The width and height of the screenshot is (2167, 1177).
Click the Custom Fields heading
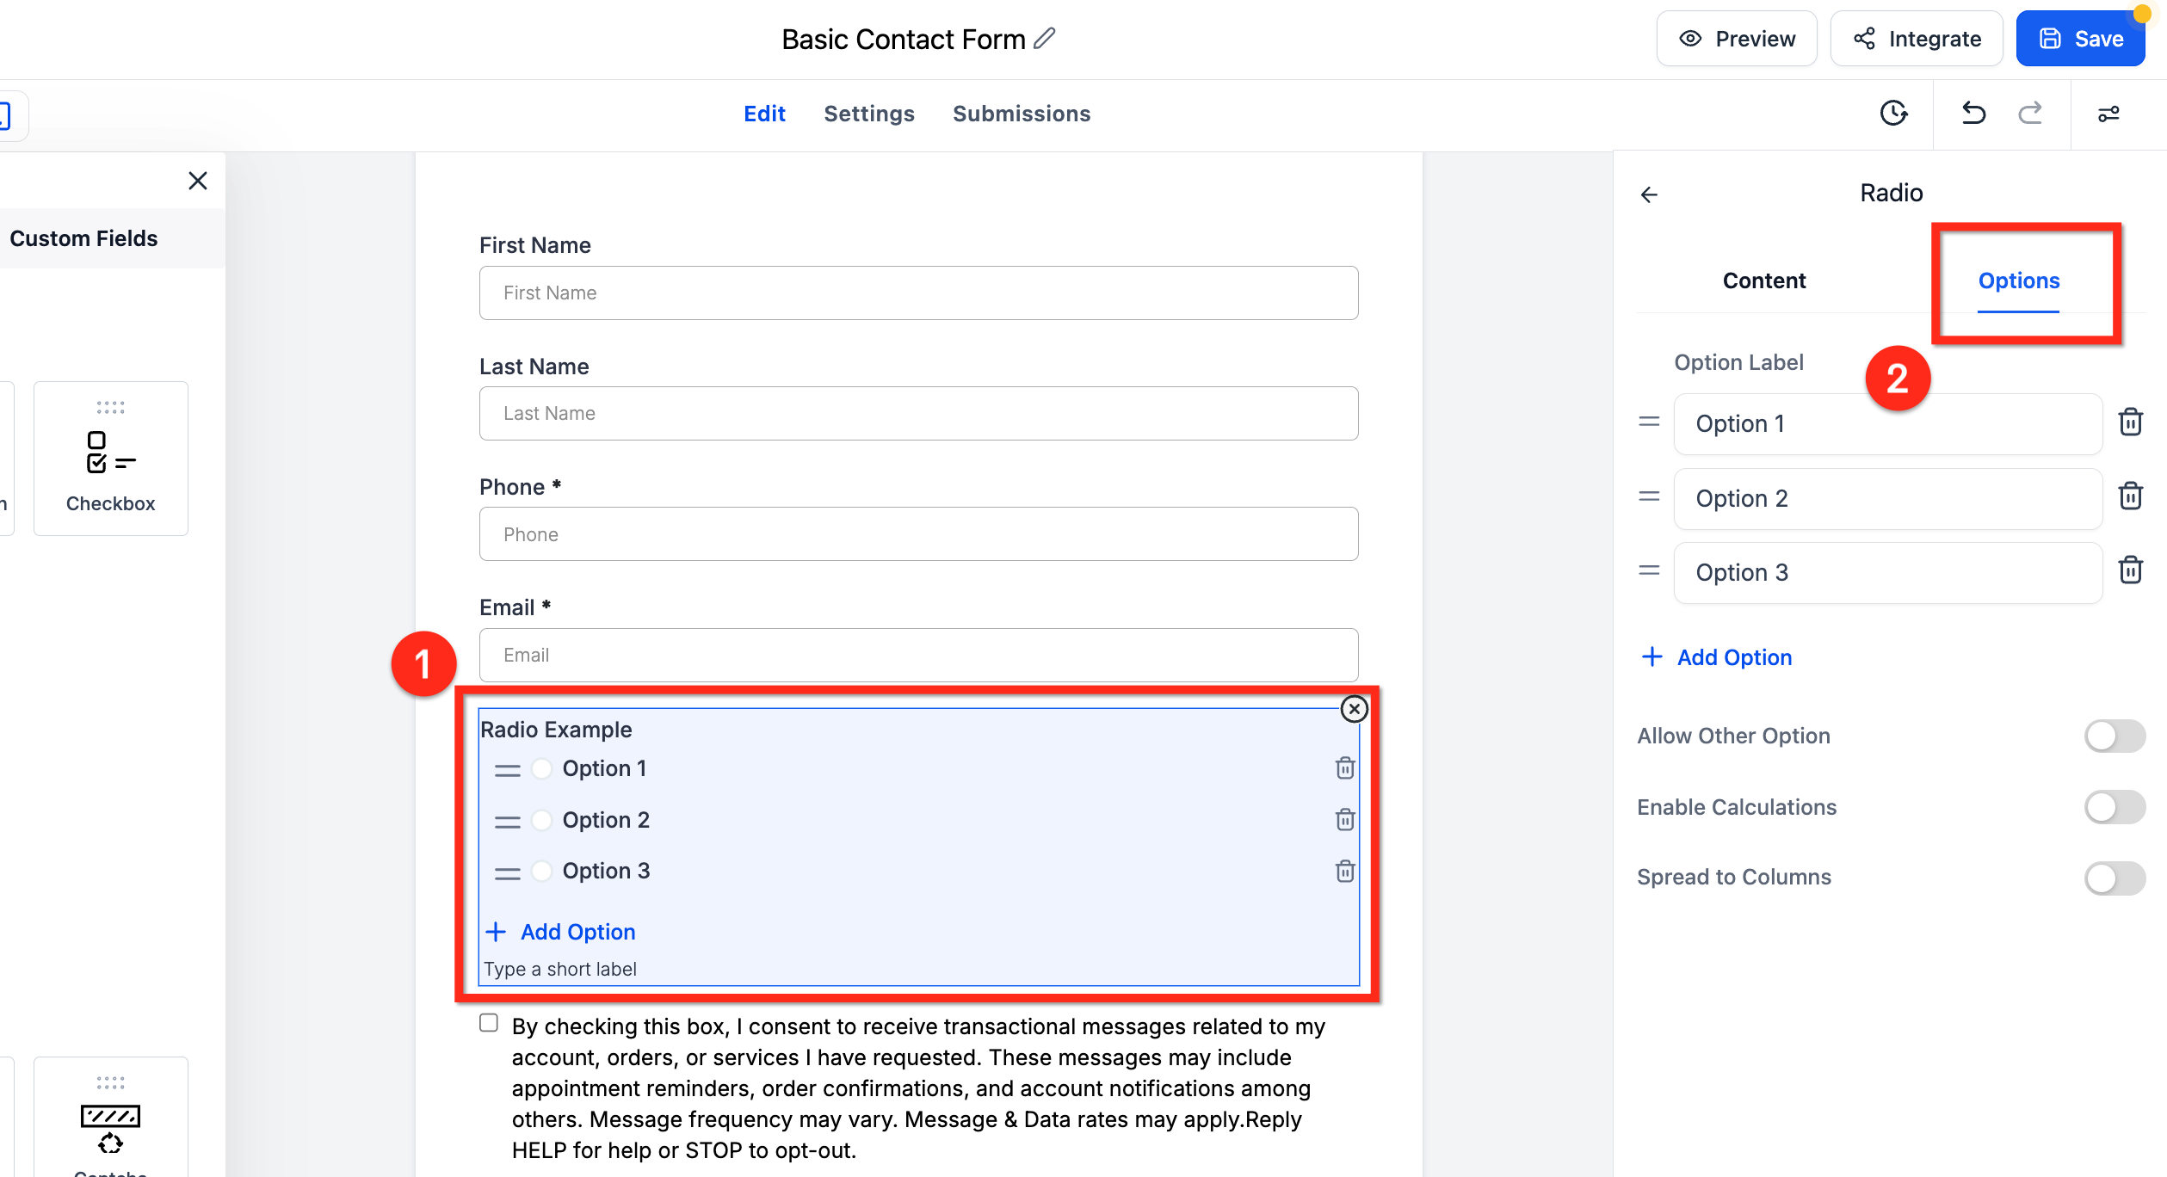click(83, 238)
